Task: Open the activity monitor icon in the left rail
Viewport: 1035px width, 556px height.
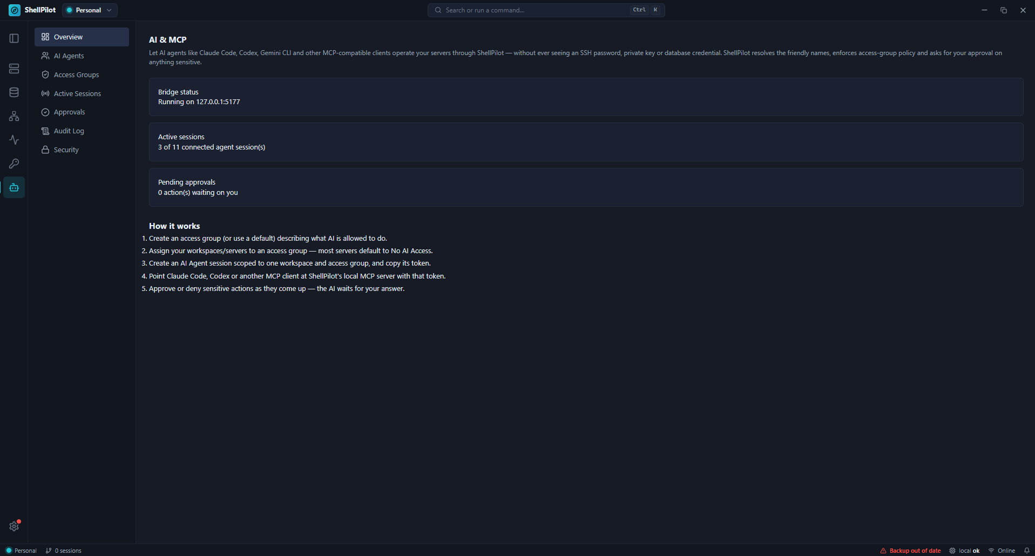Action: point(14,140)
